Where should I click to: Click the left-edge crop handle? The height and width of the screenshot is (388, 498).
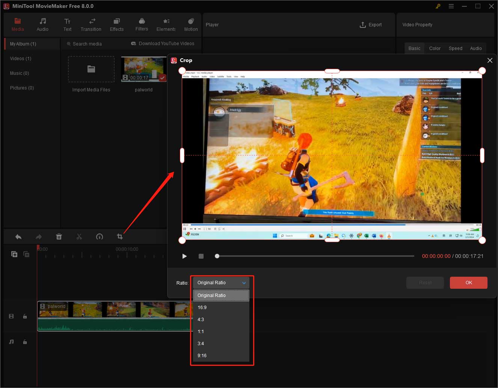(x=182, y=155)
